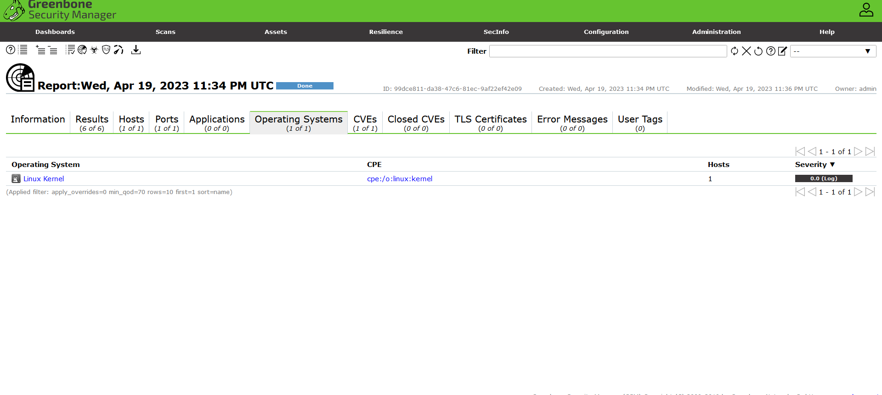Image resolution: width=882 pixels, height=395 pixels.
Task: Open filter help question mark icon
Action: pos(771,51)
